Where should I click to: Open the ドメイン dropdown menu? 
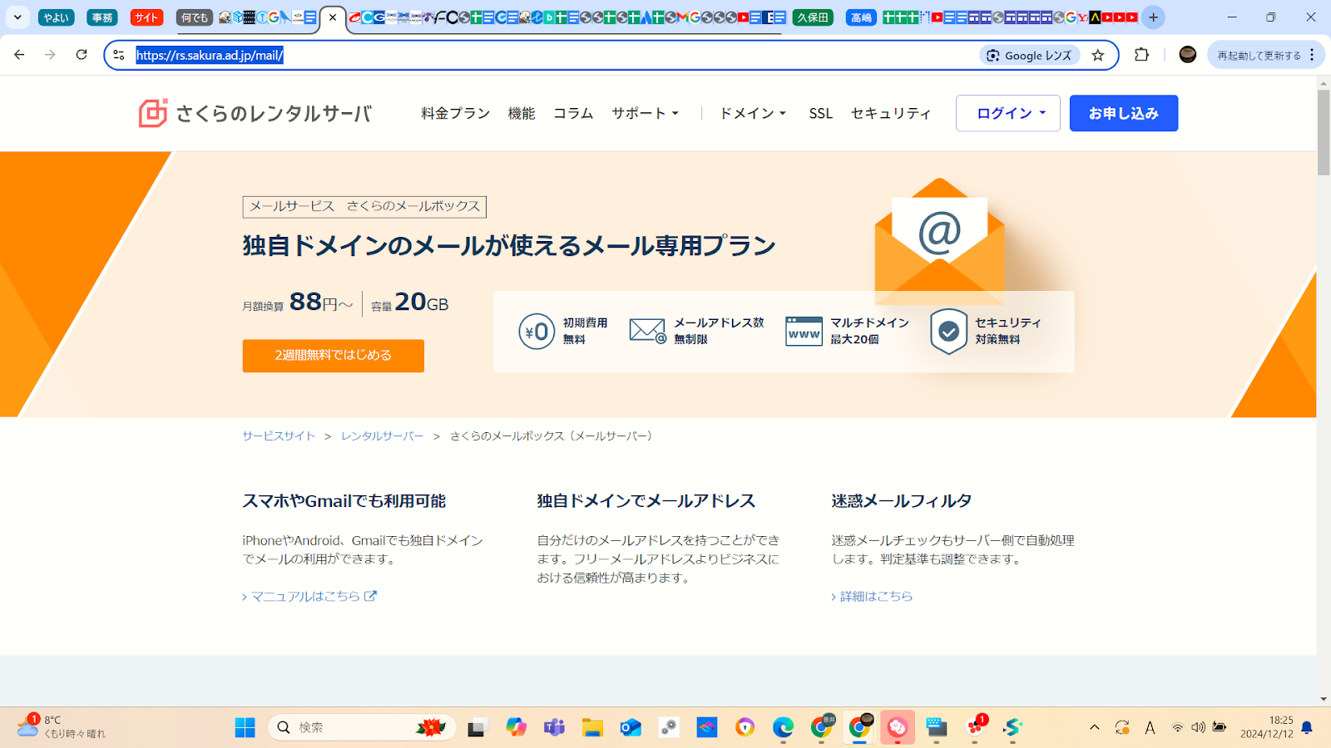pyautogui.click(x=753, y=113)
